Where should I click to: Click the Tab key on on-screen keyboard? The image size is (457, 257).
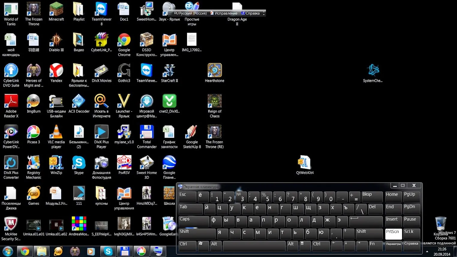190,209
